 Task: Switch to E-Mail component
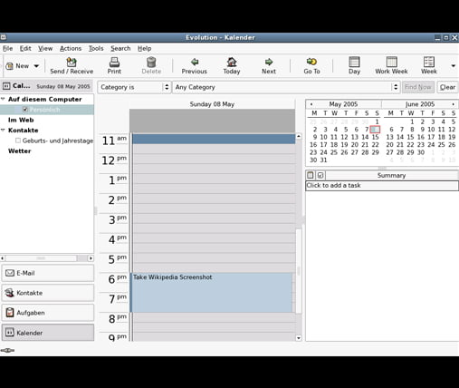click(x=48, y=273)
